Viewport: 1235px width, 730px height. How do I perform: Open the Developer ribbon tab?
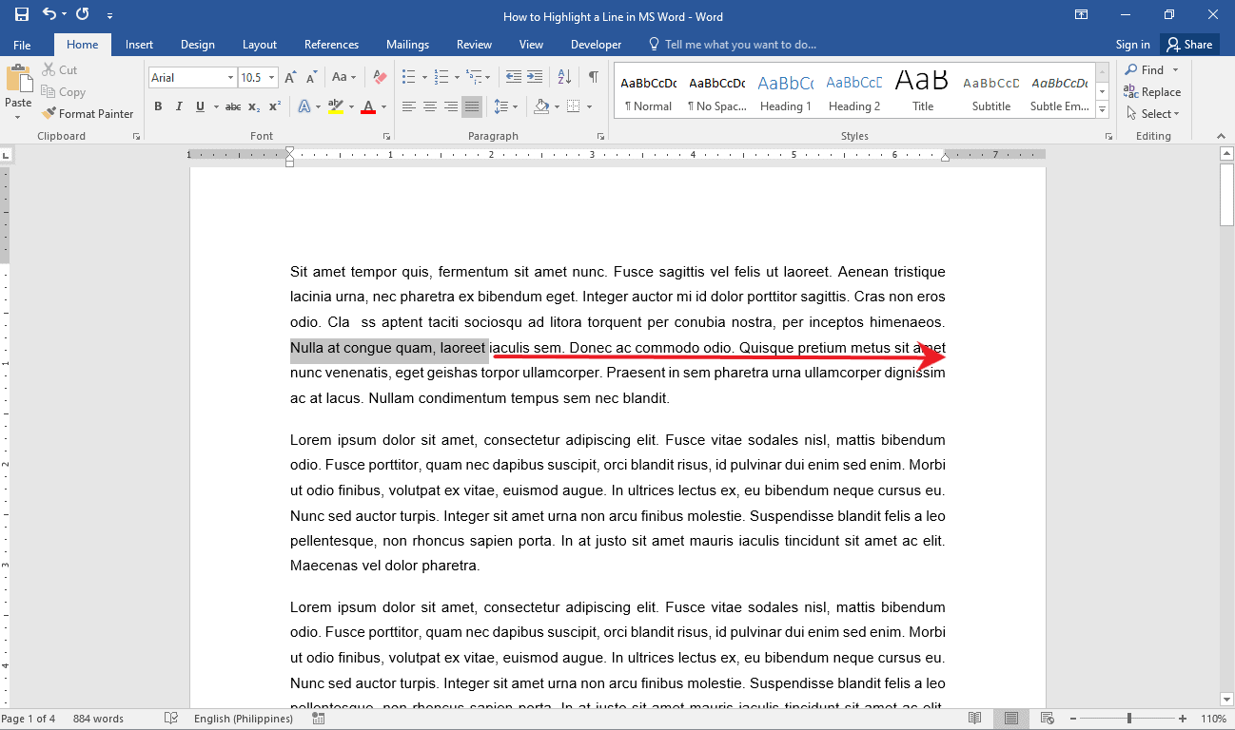[596, 44]
